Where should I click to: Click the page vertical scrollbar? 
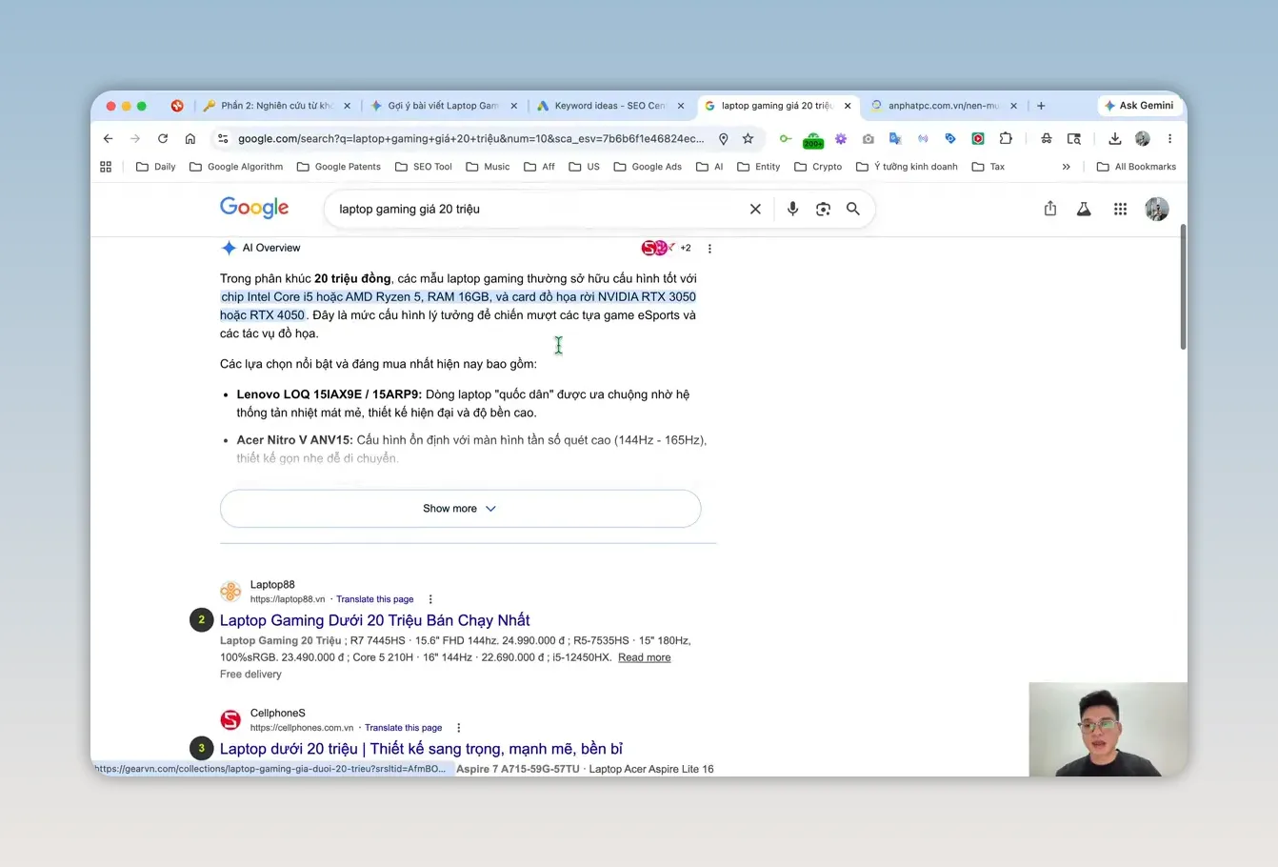pyautogui.click(x=1183, y=288)
